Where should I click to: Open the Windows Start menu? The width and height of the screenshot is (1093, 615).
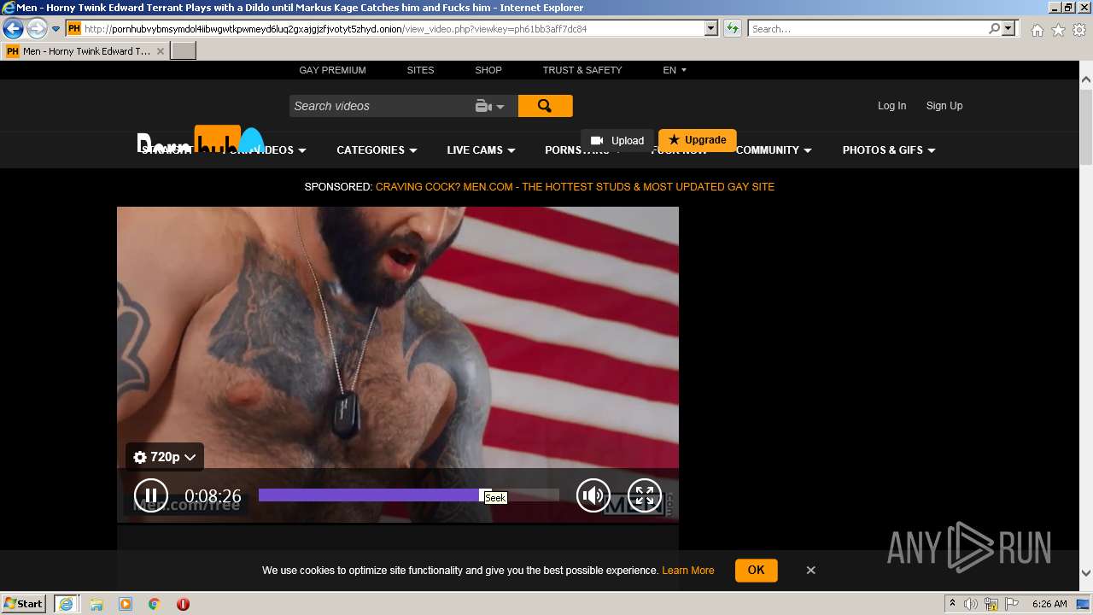[x=23, y=603]
